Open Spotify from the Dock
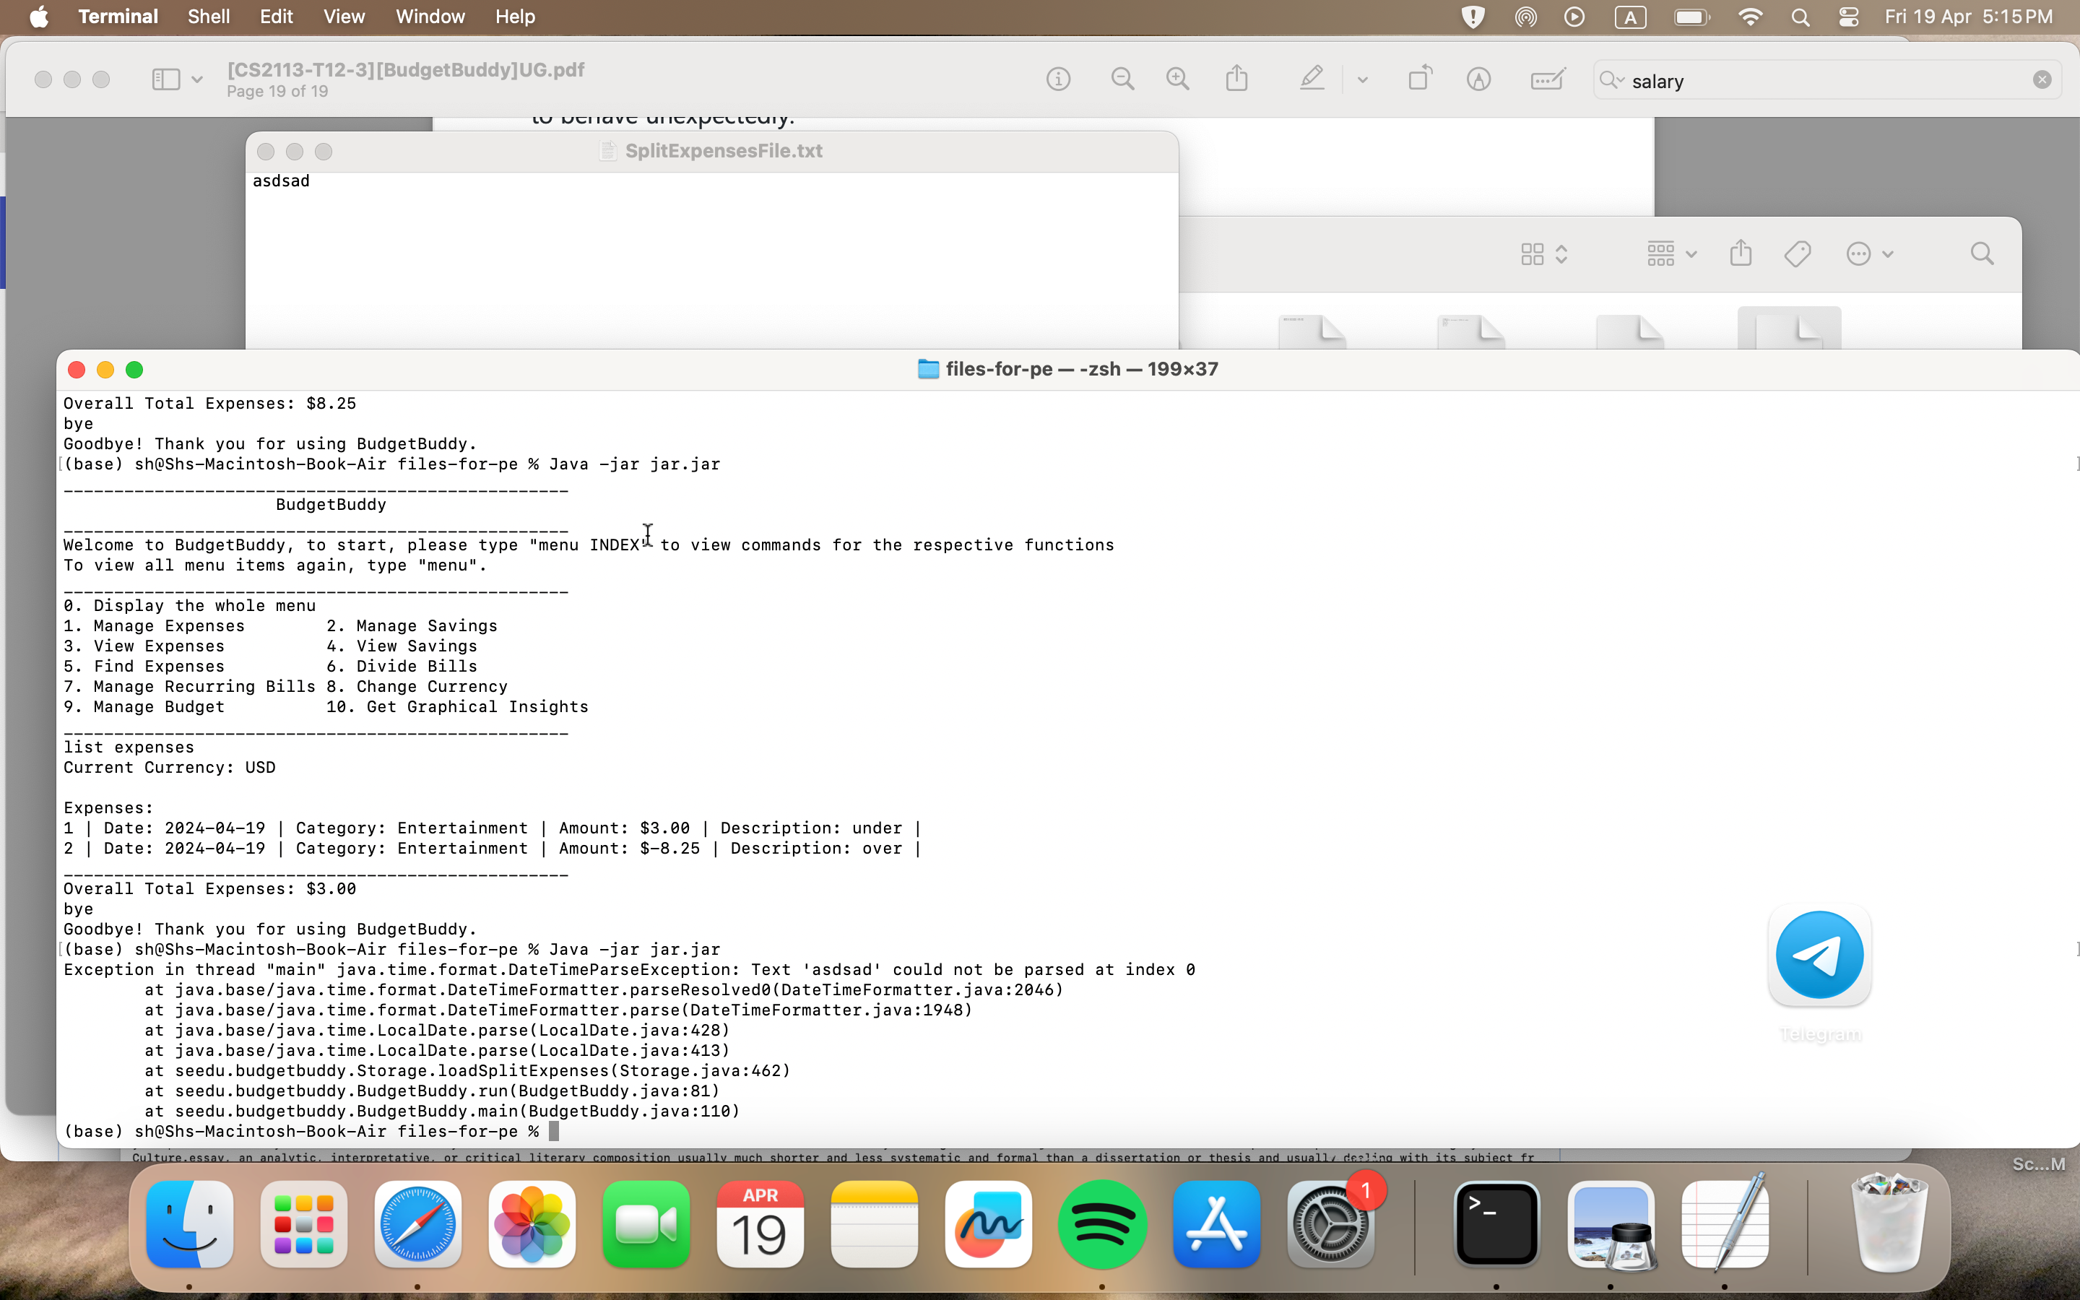This screenshot has height=1300, width=2080. (1102, 1224)
